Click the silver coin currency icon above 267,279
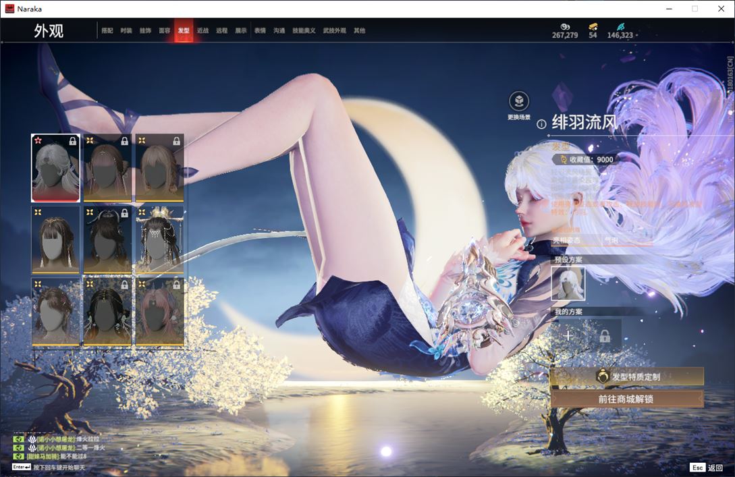The image size is (735, 477). click(565, 27)
